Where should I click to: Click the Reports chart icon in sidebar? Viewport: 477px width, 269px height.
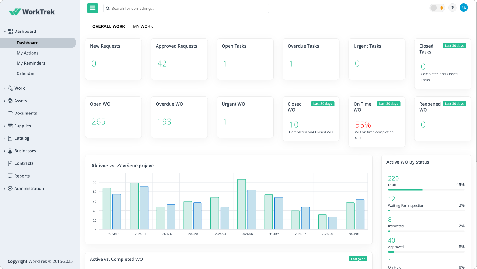click(10, 176)
